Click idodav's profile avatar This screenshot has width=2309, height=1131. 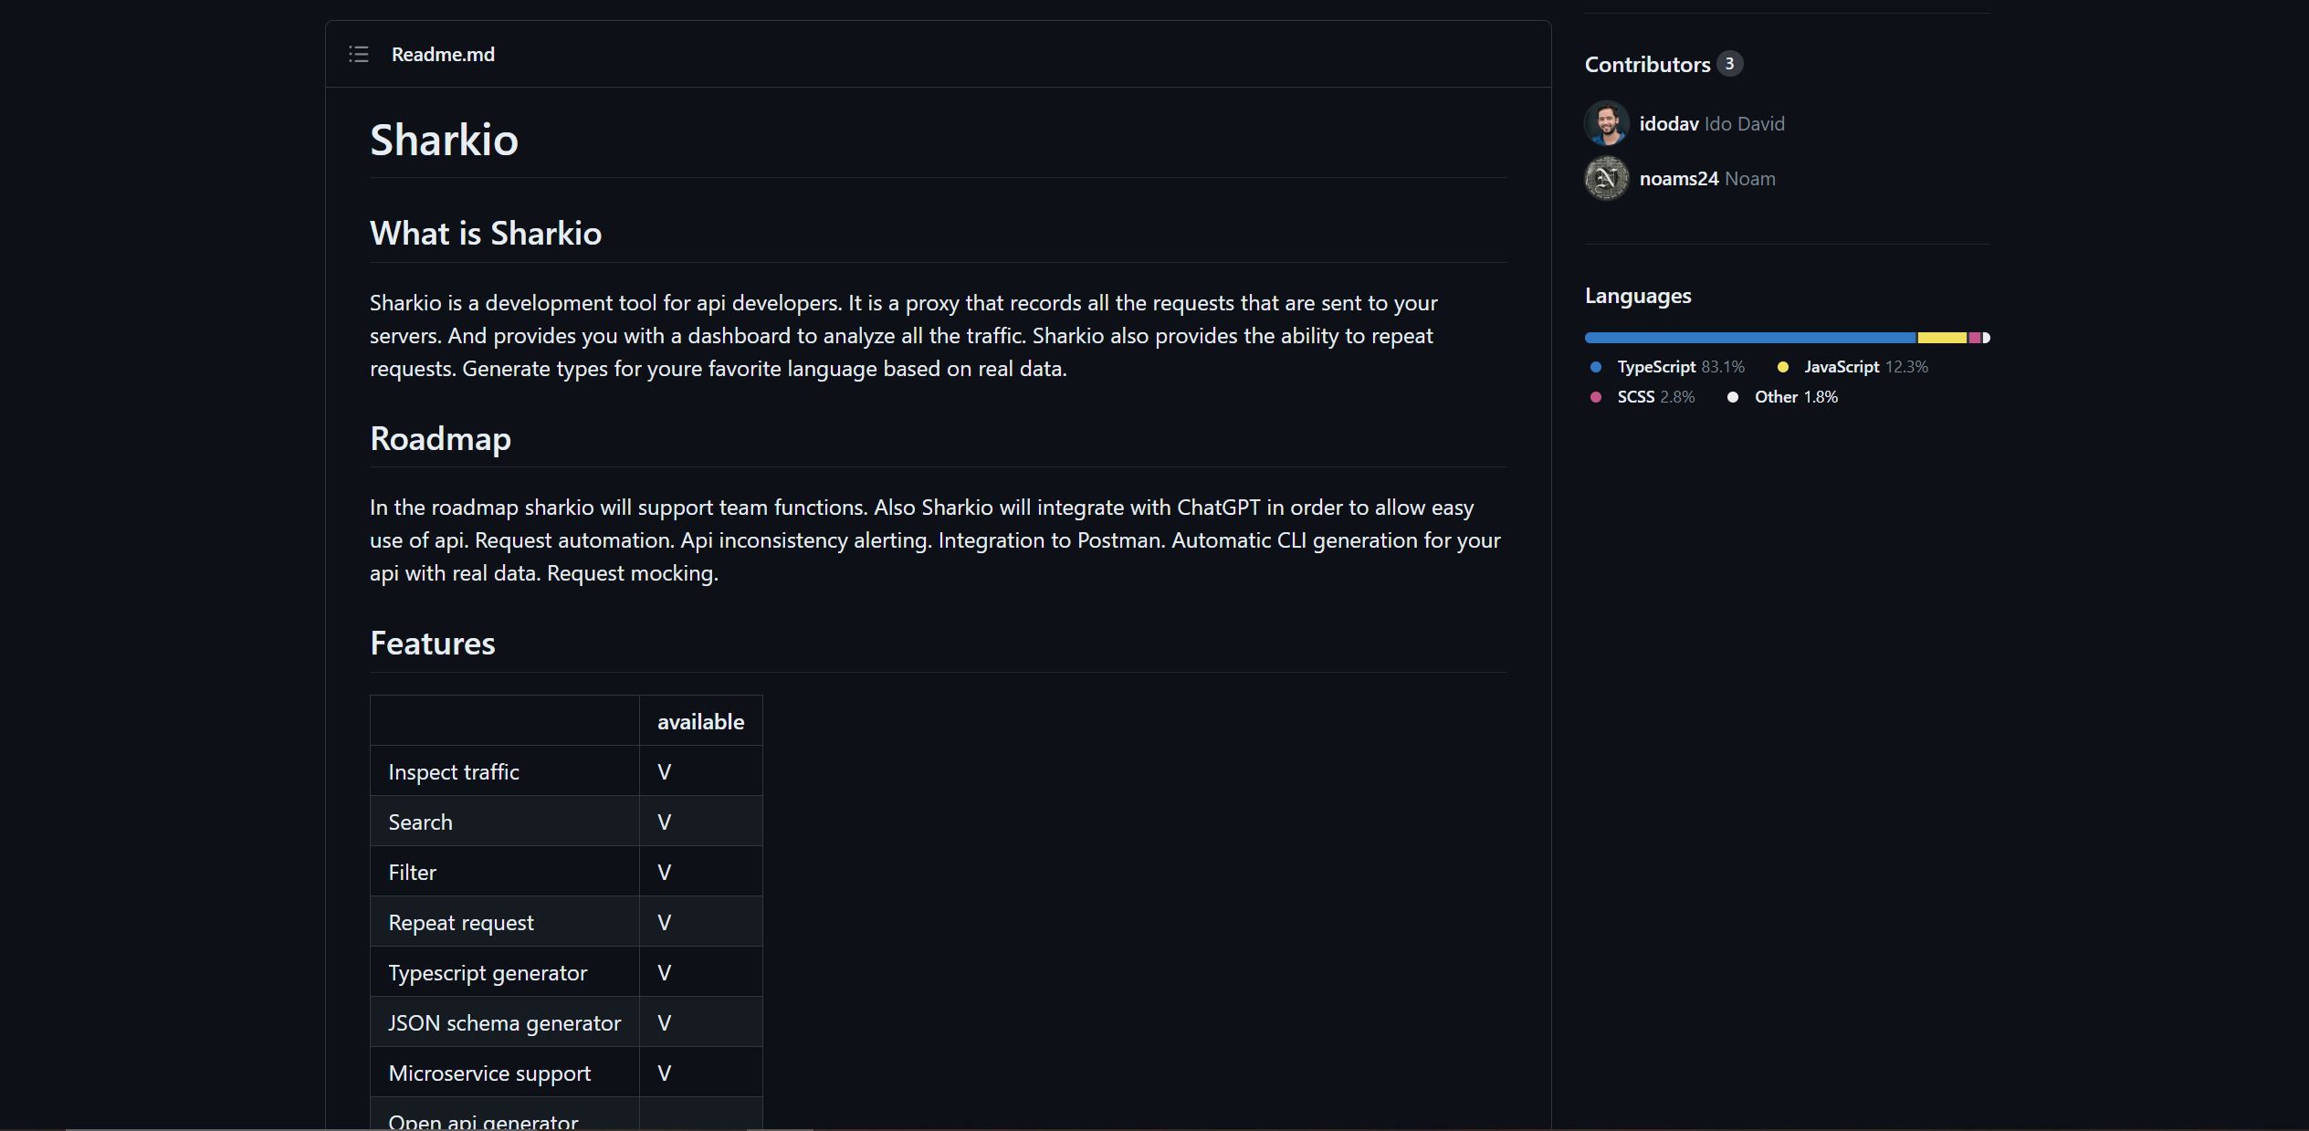[x=1606, y=123]
